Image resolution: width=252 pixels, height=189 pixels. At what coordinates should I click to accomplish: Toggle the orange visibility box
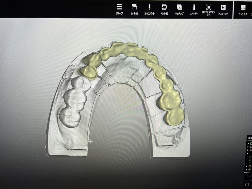click(x=250, y=166)
